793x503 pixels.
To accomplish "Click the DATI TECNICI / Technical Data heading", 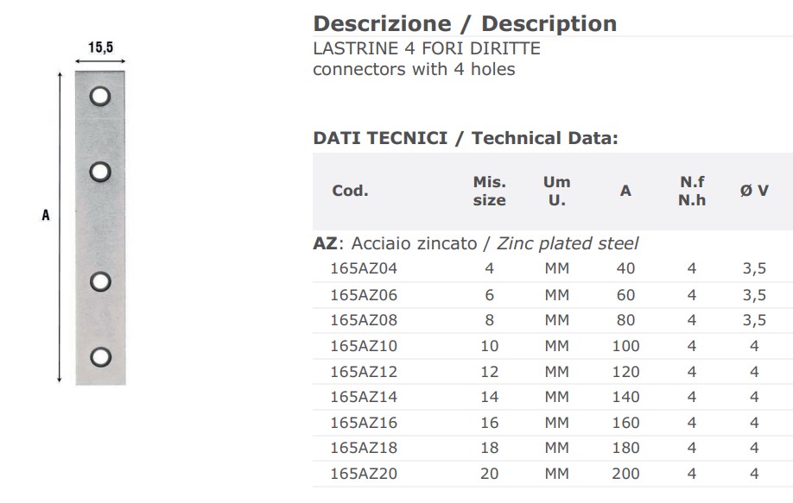I will point(466,138).
